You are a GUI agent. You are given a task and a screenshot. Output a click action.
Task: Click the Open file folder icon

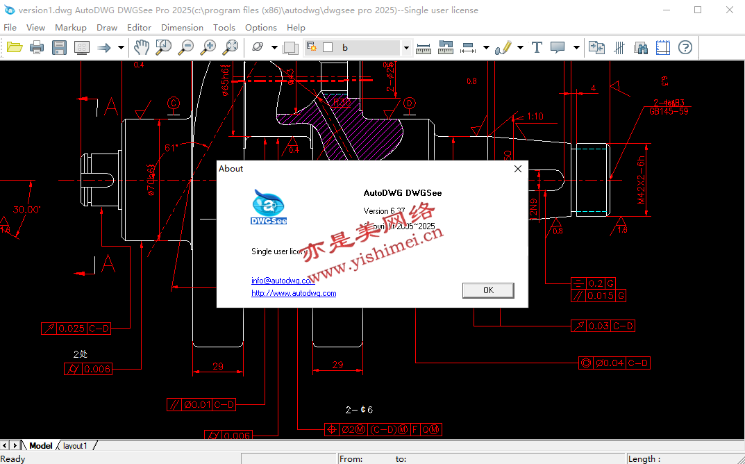pyautogui.click(x=15, y=47)
